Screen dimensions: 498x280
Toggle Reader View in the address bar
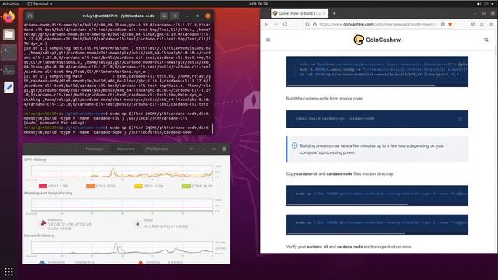(443, 24)
